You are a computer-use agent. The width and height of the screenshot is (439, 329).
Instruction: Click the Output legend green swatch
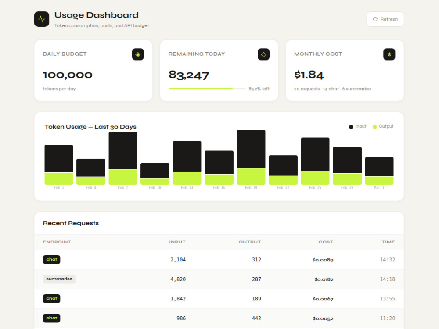click(x=375, y=127)
